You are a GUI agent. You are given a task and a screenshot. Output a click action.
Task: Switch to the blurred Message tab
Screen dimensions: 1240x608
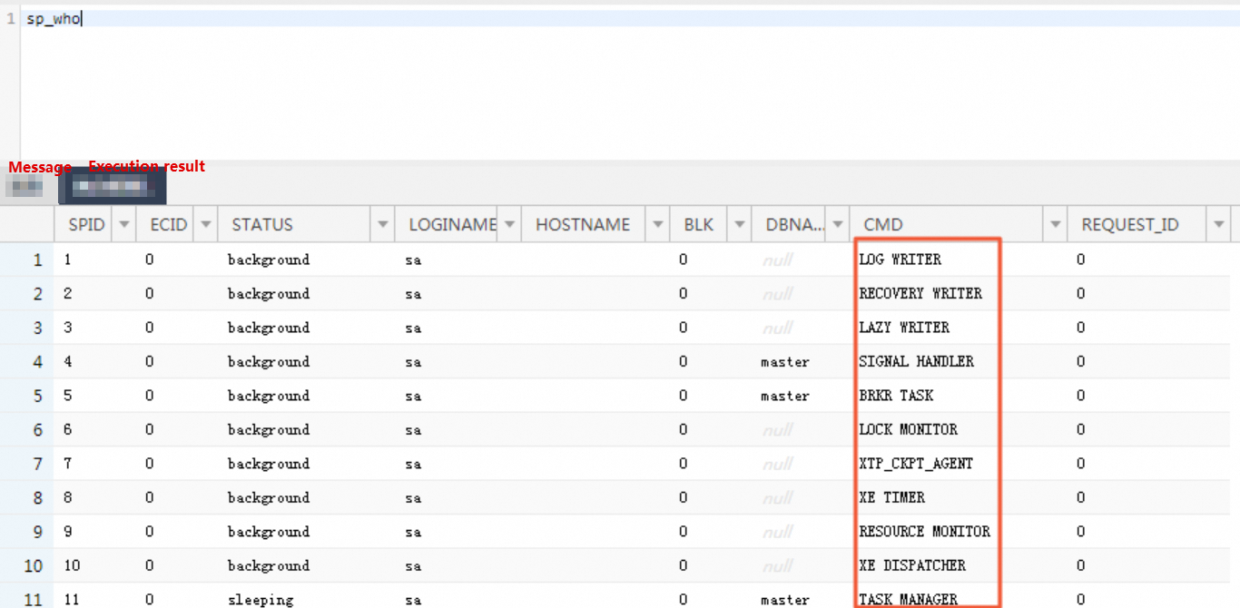[24, 188]
